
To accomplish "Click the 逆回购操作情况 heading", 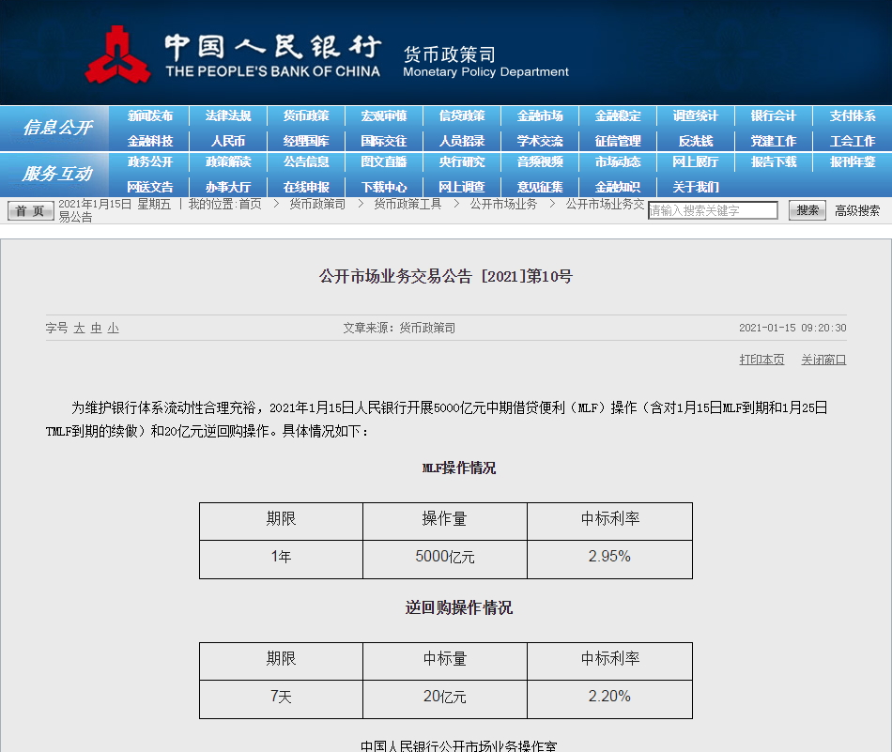I will point(459,607).
